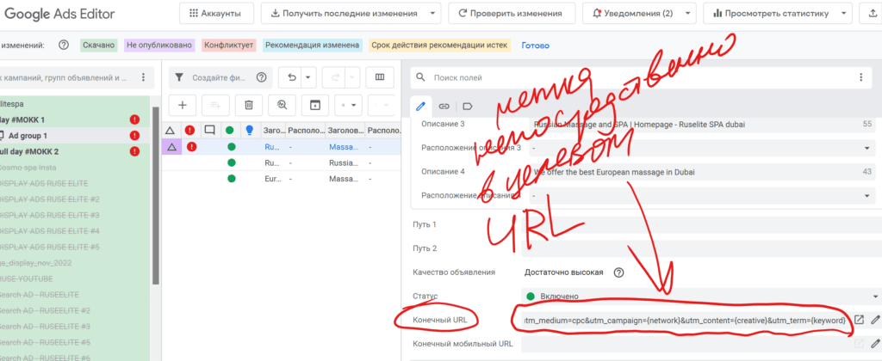882x361 pixels.
Task: Click error icon beside Ad group 1
Action: tap(134, 135)
